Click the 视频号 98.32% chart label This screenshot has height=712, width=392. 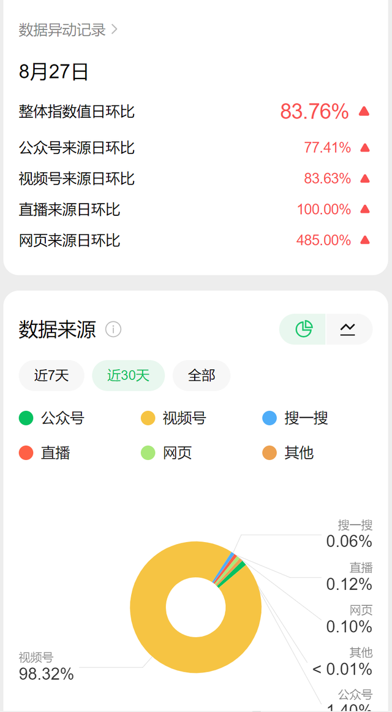[46, 667]
